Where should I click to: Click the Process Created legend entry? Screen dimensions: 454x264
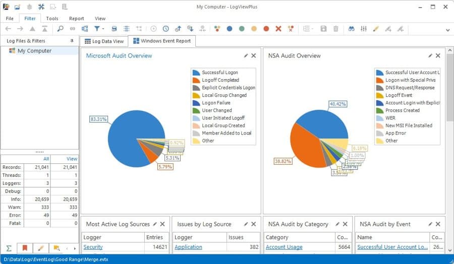(402, 110)
